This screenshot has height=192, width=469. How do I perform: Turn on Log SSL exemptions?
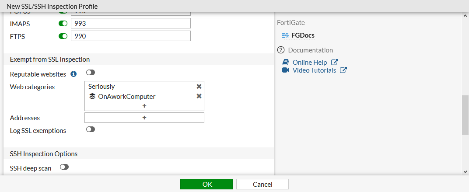coord(91,129)
